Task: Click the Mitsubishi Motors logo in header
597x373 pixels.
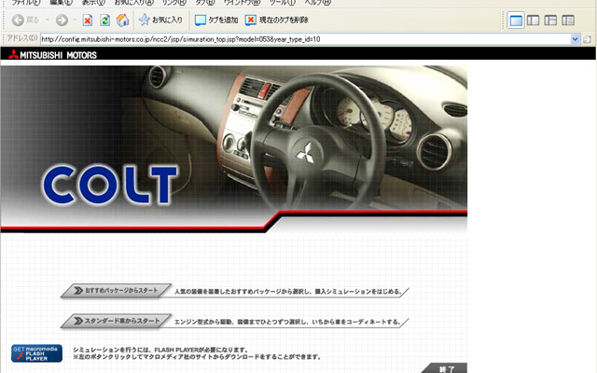Action: click(53, 55)
